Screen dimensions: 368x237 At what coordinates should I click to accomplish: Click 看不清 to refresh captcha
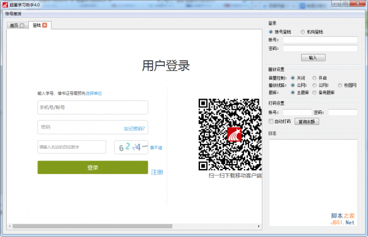(x=156, y=148)
